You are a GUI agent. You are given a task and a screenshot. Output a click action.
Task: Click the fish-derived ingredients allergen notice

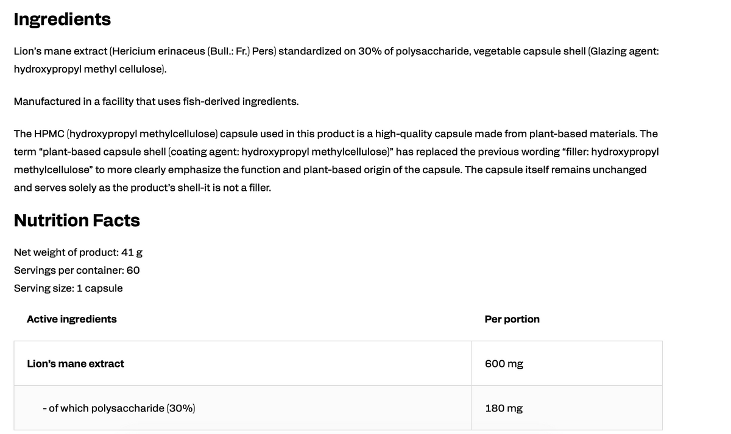(x=156, y=101)
